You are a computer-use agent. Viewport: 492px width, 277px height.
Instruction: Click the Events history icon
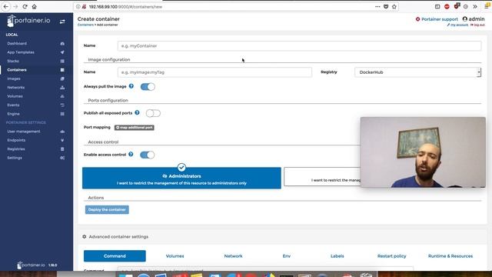[62, 105]
